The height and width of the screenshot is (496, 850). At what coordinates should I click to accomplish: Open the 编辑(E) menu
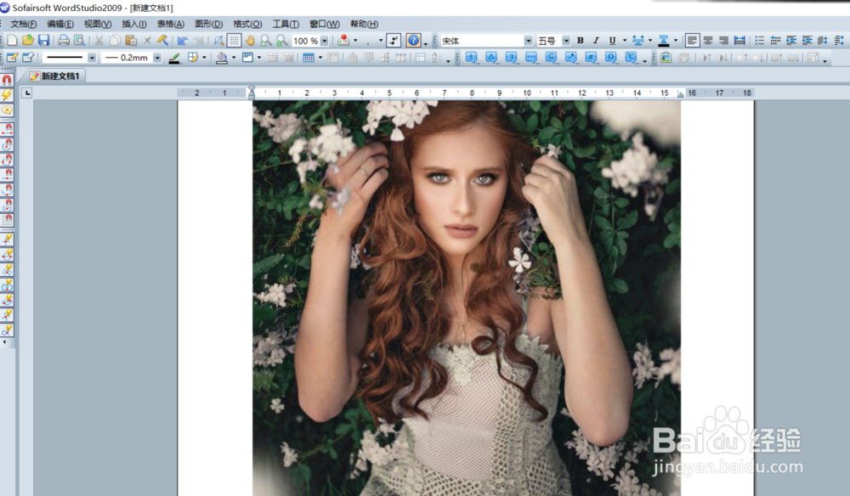pos(60,24)
